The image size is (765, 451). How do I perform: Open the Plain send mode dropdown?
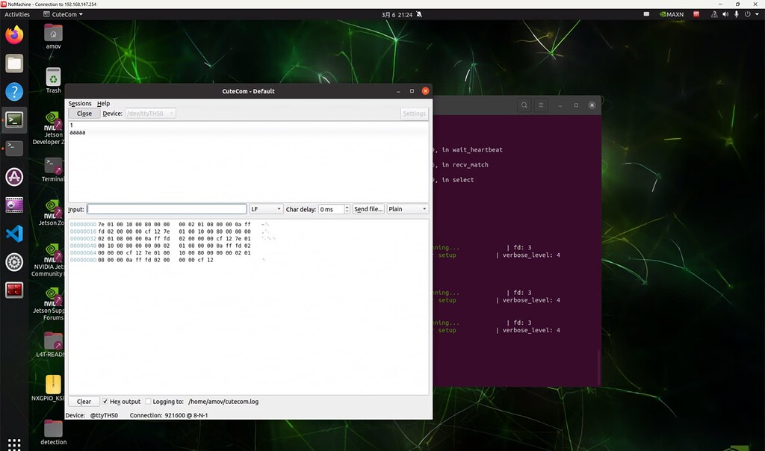pyautogui.click(x=406, y=209)
